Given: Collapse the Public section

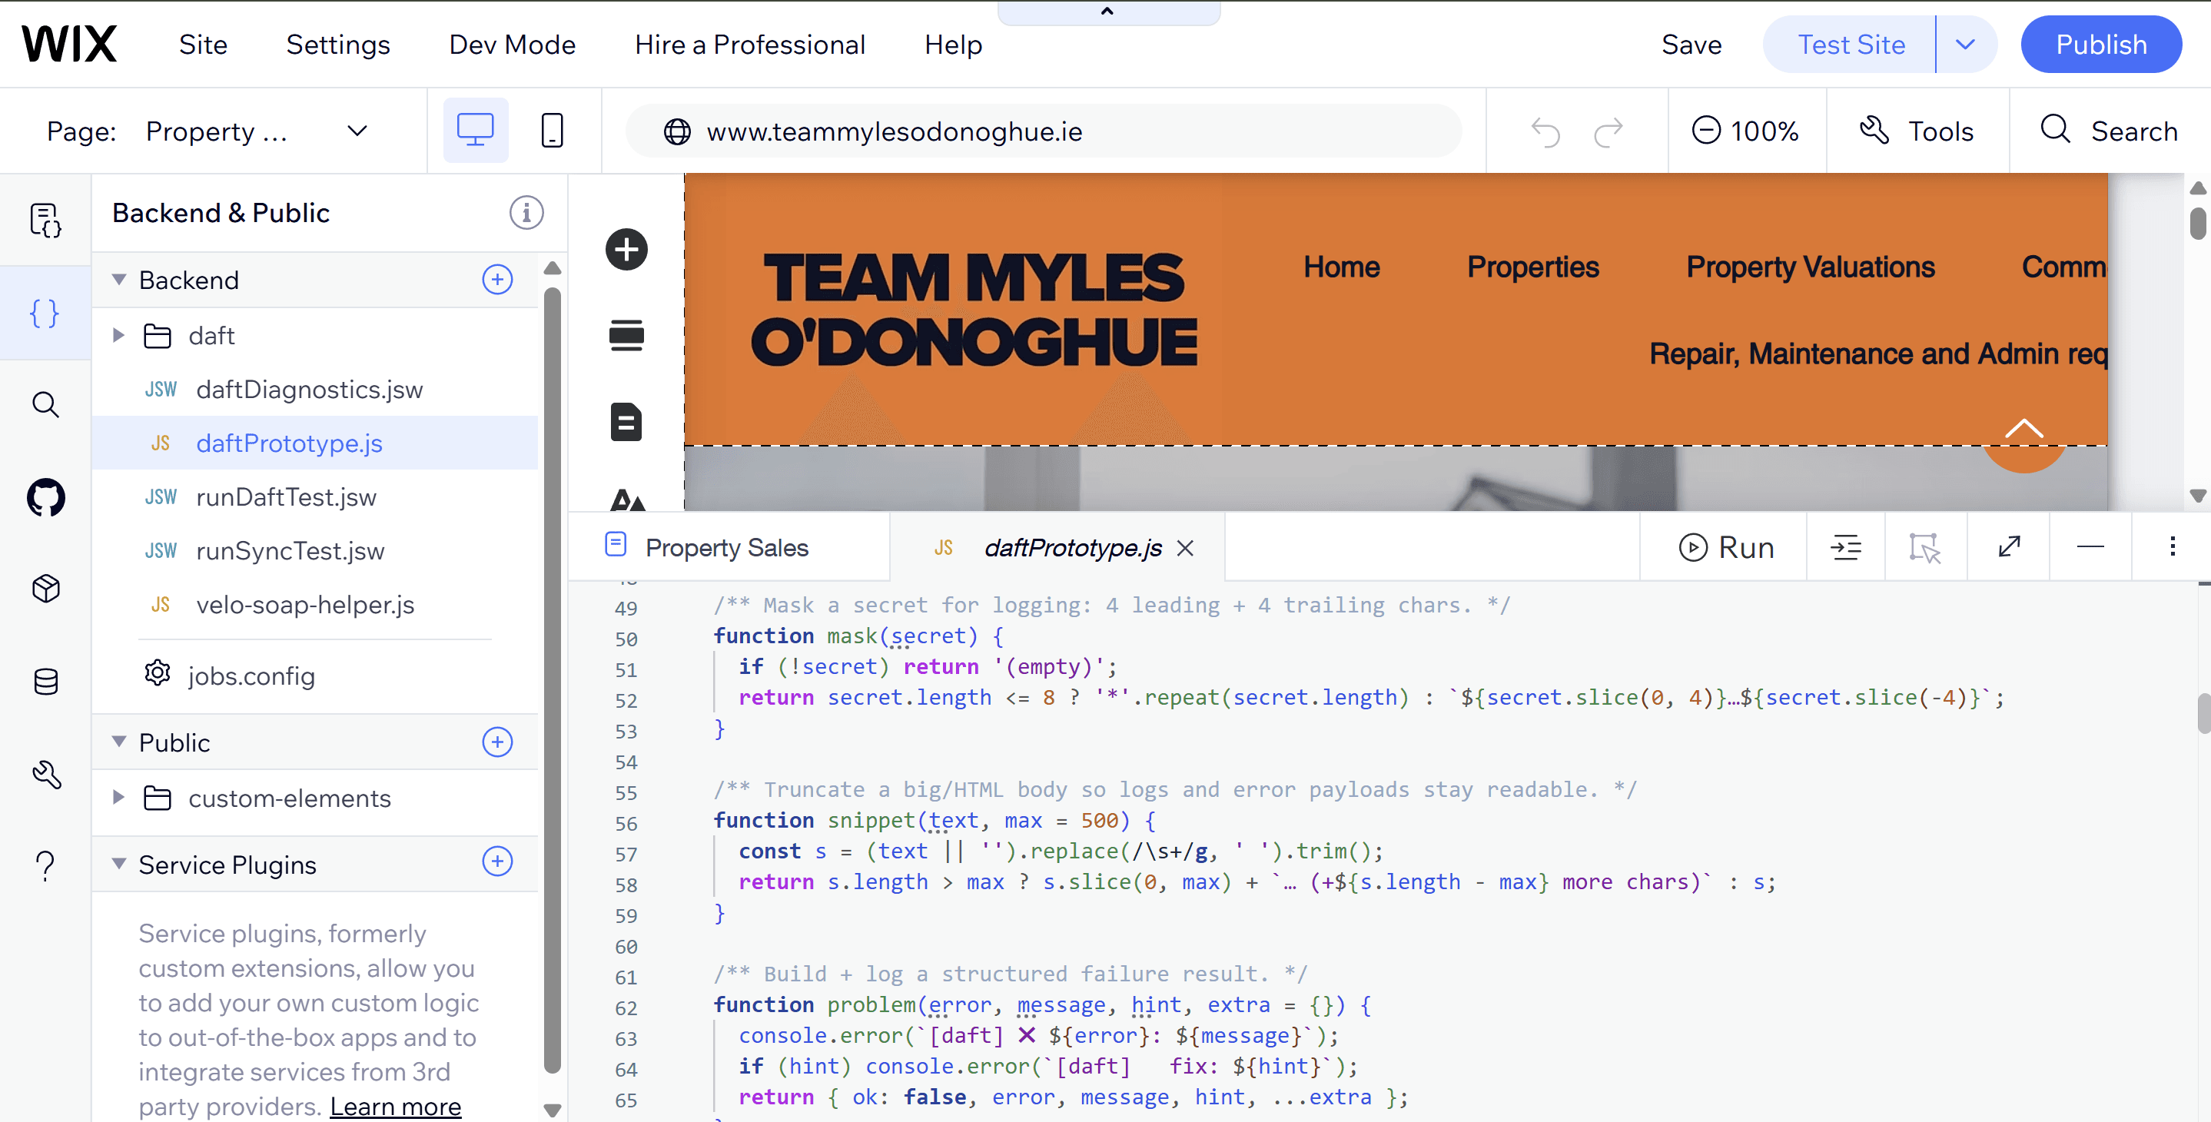Looking at the screenshot, I should [x=119, y=742].
